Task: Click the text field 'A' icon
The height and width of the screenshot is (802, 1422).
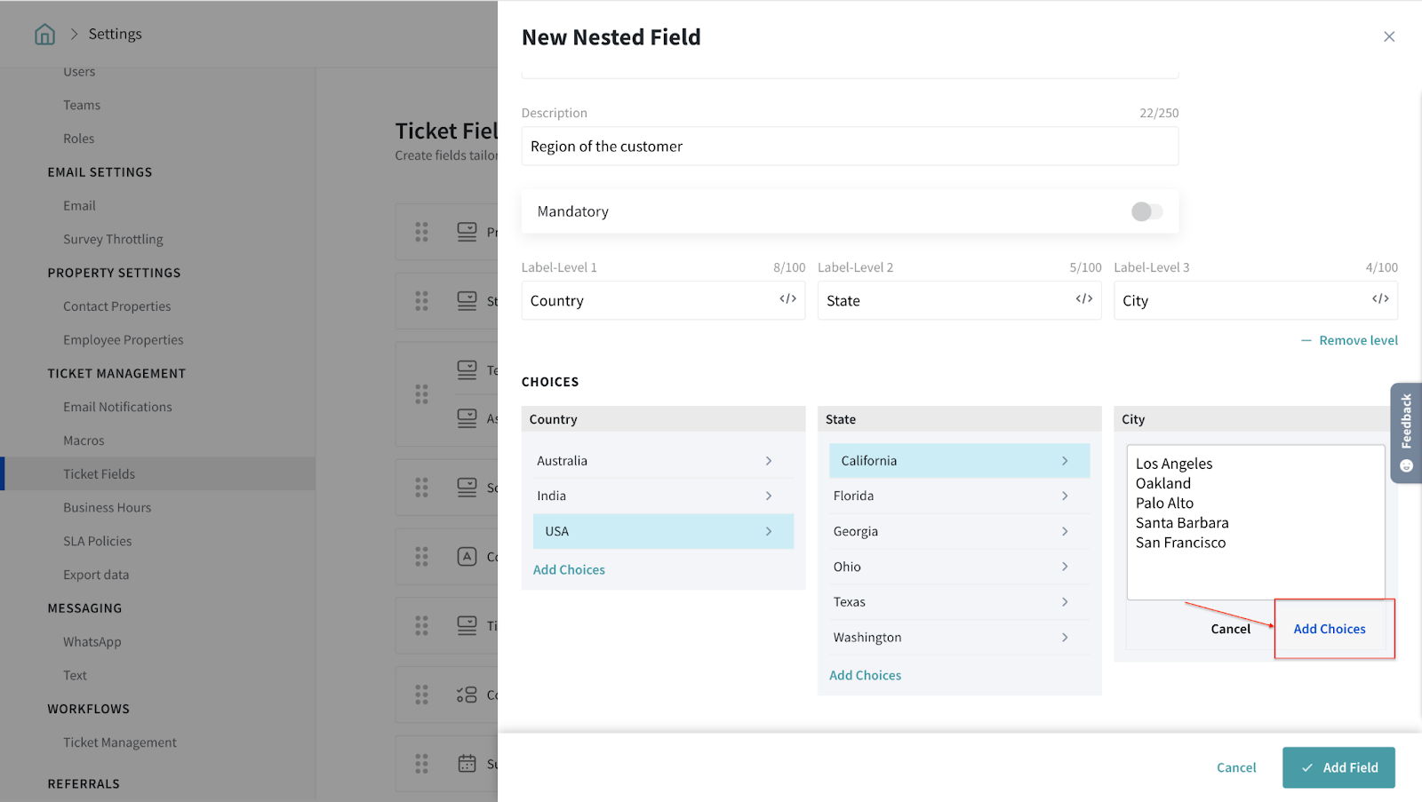Action: click(467, 557)
